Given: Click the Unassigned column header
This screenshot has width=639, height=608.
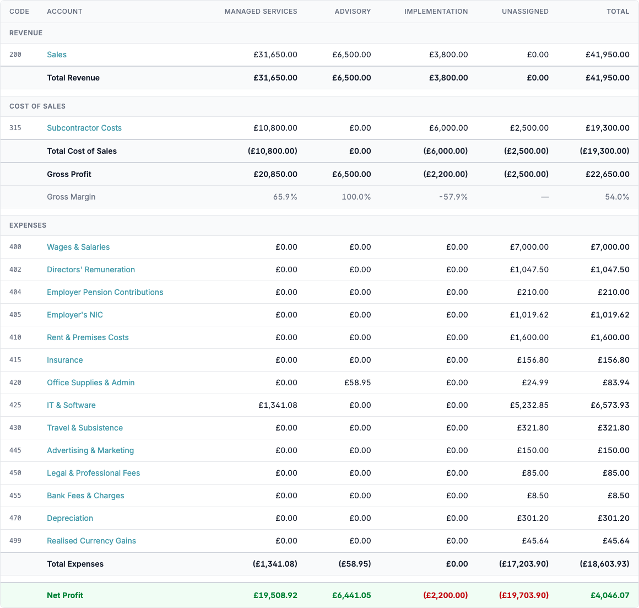Looking at the screenshot, I should (x=525, y=12).
